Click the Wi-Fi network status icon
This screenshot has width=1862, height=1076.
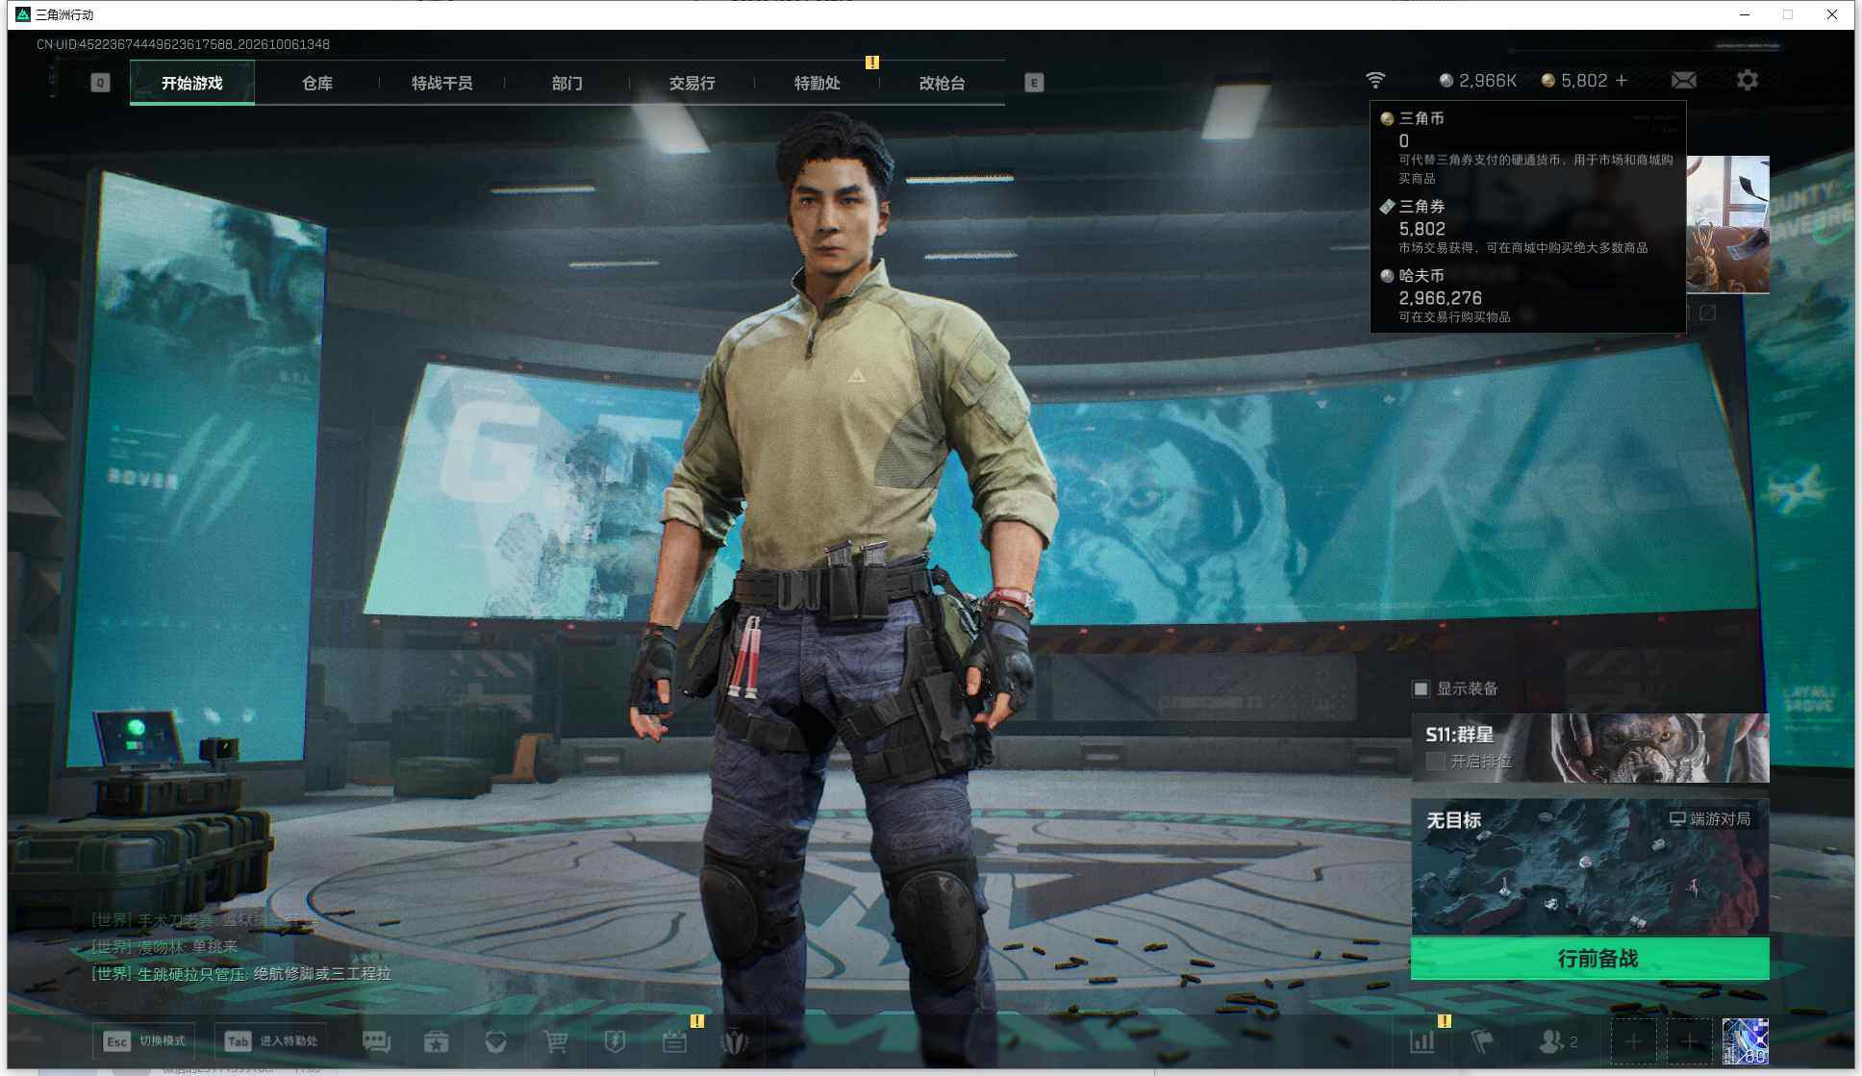point(1376,80)
